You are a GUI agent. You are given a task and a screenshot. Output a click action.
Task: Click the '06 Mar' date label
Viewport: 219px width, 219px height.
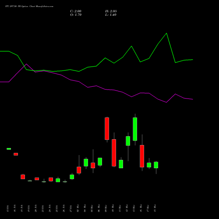99,208
